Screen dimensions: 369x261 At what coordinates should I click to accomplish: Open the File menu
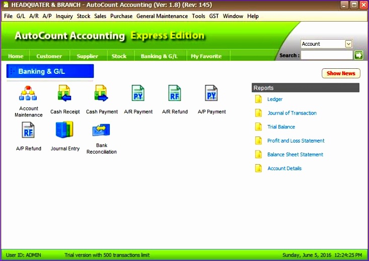[8, 16]
